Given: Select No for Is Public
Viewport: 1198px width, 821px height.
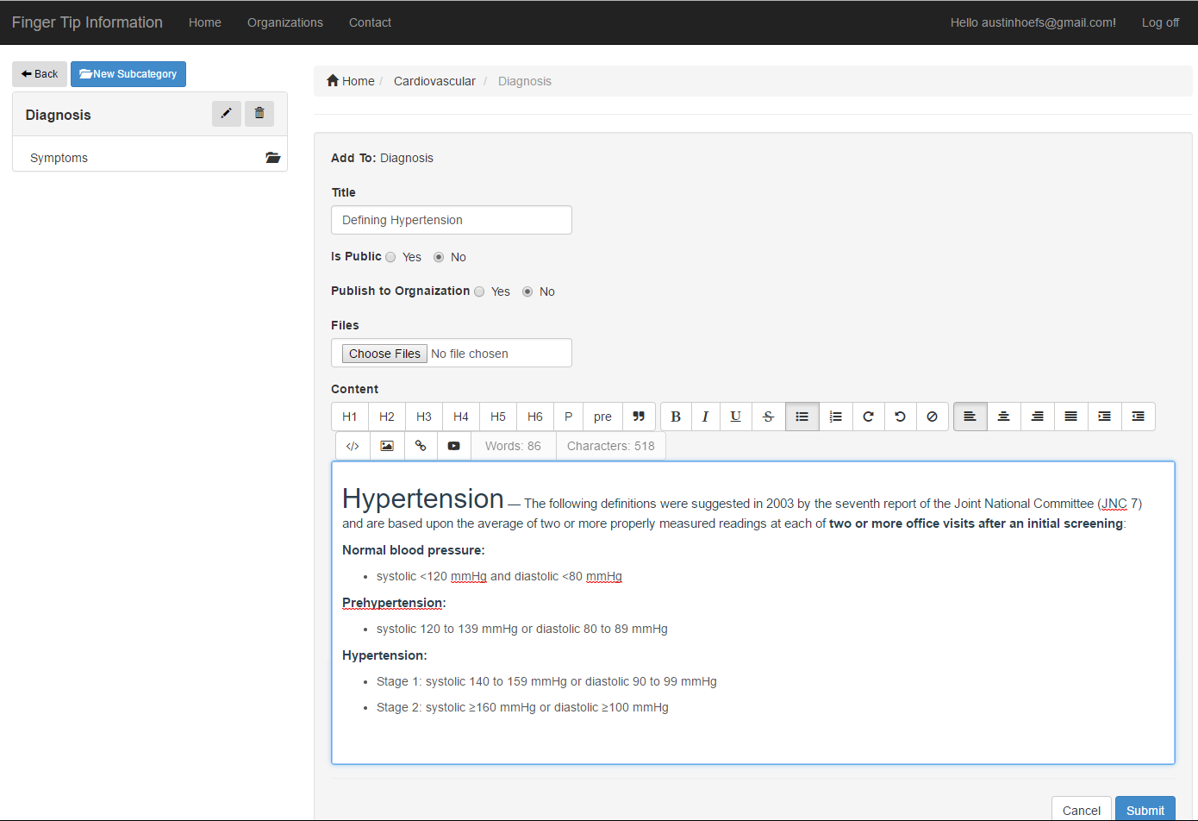Looking at the screenshot, I should pos(439,257).
